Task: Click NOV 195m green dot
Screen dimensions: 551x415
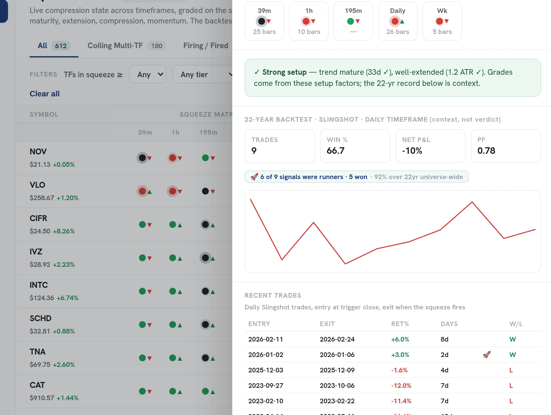Action: [x=205, y=158]
